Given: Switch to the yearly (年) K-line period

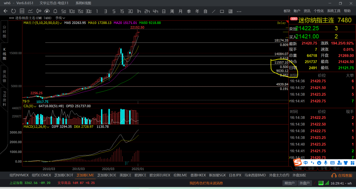Looking at the screenshot, I should point(197,11).
